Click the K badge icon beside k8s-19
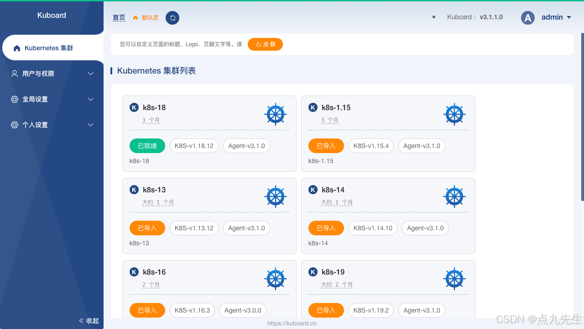Image resolution: width=584 pixels, height=329 pixels. tap(313, 272)
